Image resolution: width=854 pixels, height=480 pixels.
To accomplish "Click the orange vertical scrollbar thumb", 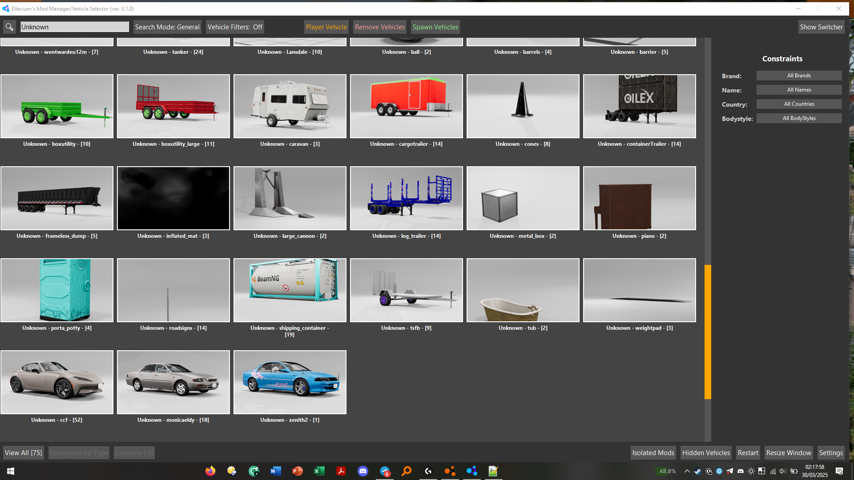I will 708,332.
